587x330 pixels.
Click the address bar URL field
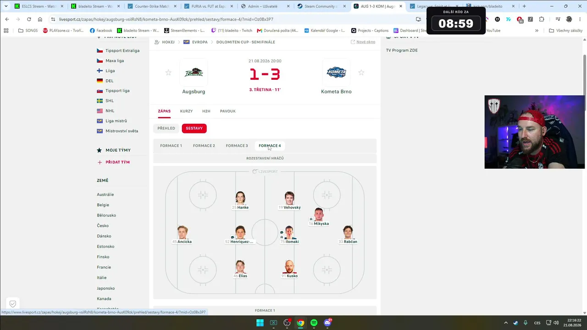pyautogui.click(x=229, y=19)
